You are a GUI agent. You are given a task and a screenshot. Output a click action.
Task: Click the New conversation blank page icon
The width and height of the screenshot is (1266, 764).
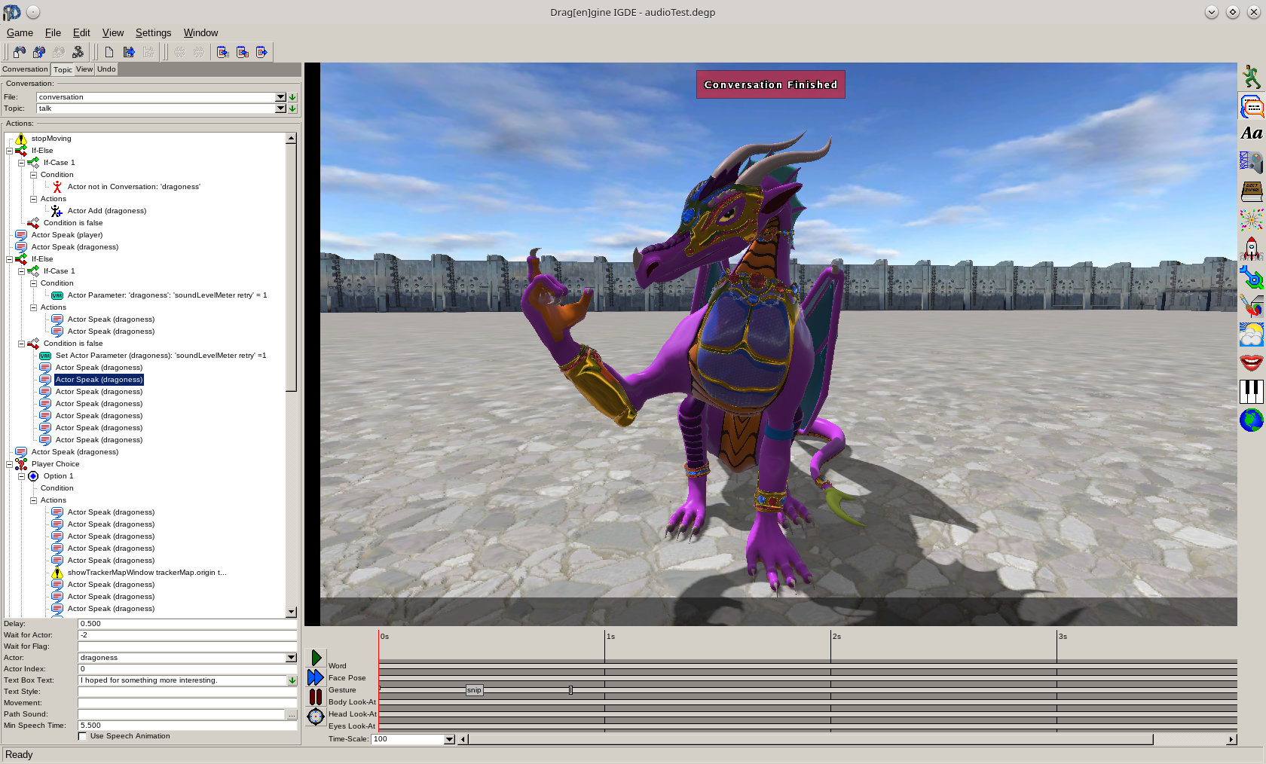(x=109, y=52)
